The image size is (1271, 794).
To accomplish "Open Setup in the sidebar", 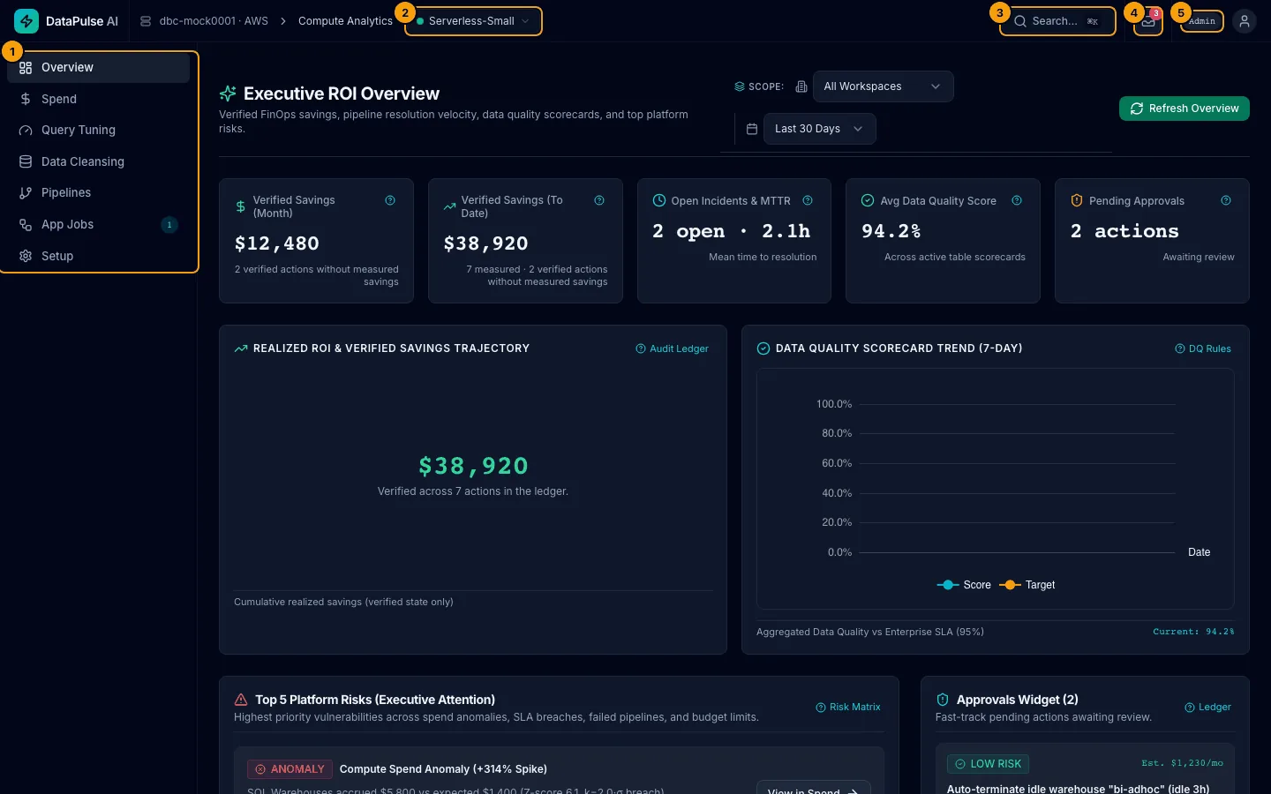I will (x=98, y=256).
